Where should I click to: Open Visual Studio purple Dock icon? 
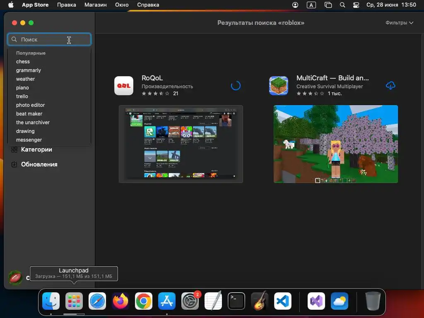coord(316,301)
